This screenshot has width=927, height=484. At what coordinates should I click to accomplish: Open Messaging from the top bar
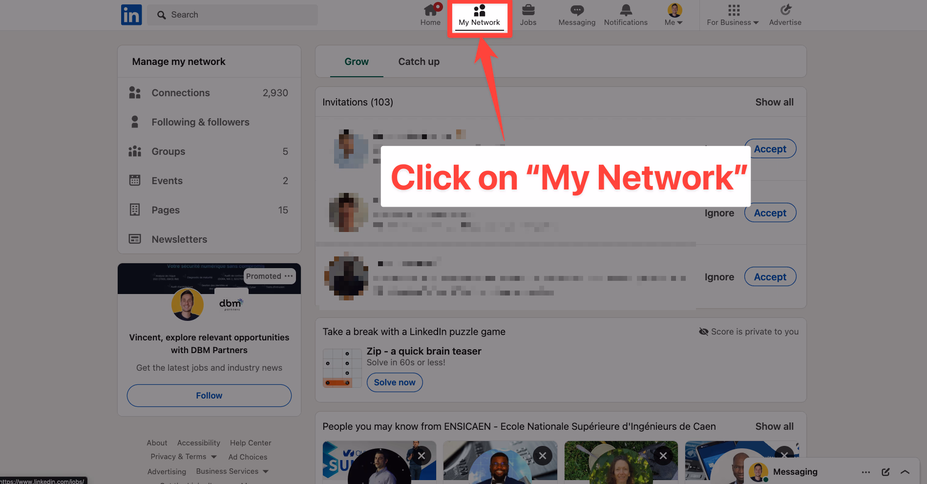tap(577, 15)
